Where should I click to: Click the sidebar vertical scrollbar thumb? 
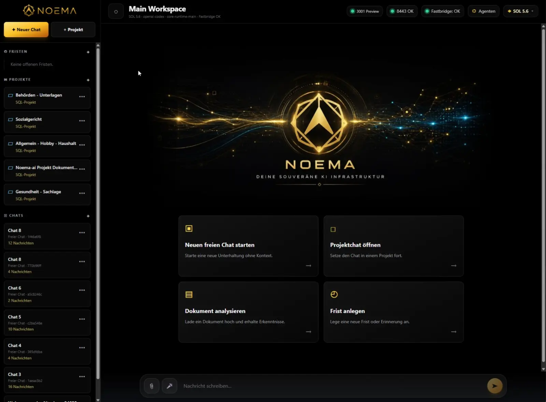(98, 213)
